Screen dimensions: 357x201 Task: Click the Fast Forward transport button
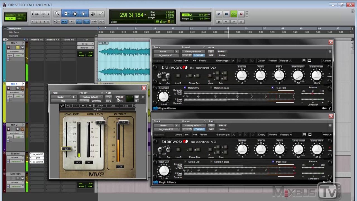coord(234,21)
